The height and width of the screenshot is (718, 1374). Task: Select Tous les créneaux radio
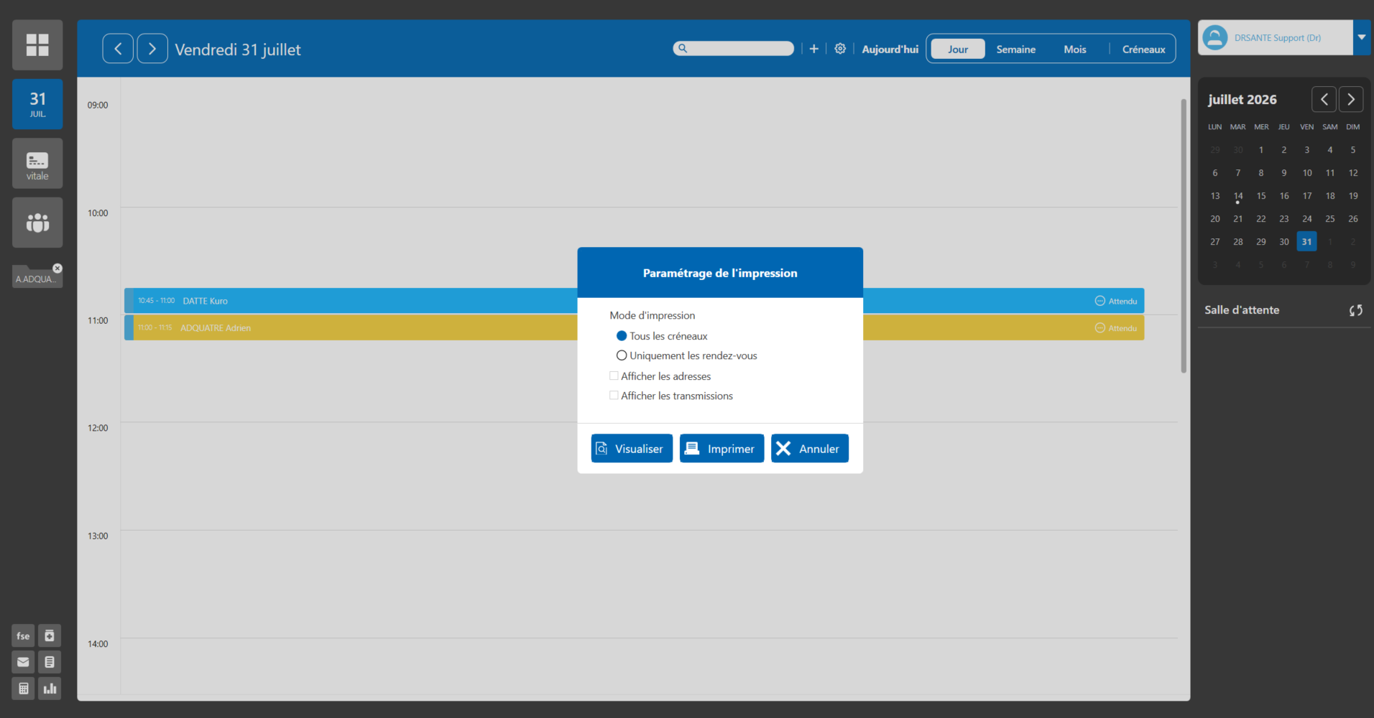[622, 336]
